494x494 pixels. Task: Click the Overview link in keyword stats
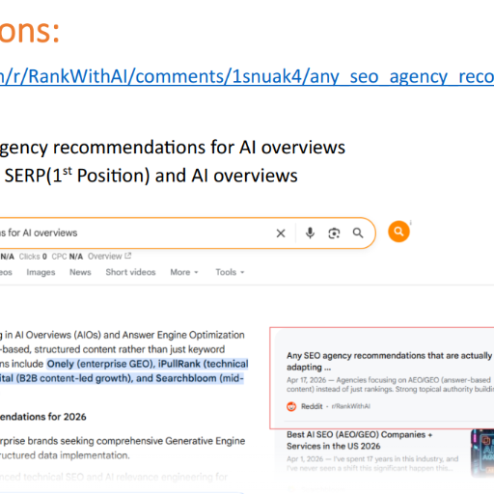click(x=105, y=257)
